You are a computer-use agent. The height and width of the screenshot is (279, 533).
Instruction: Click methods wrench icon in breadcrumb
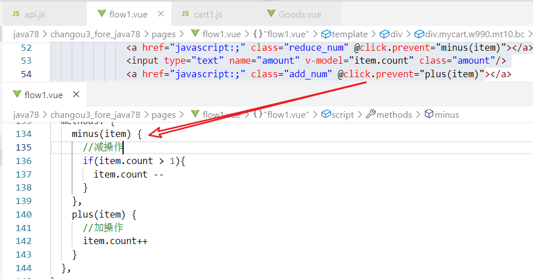coord(371,114)
